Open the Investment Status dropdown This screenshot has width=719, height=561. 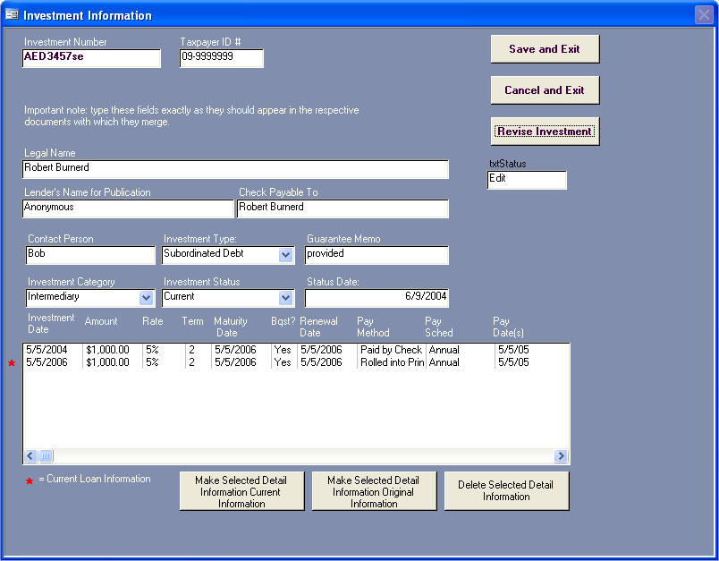[285, 298]
